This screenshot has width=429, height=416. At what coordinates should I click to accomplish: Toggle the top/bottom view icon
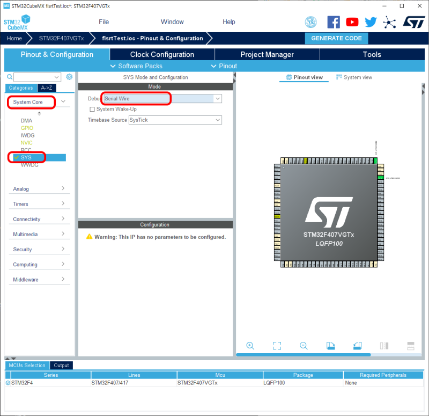click(x=384, y=346)
